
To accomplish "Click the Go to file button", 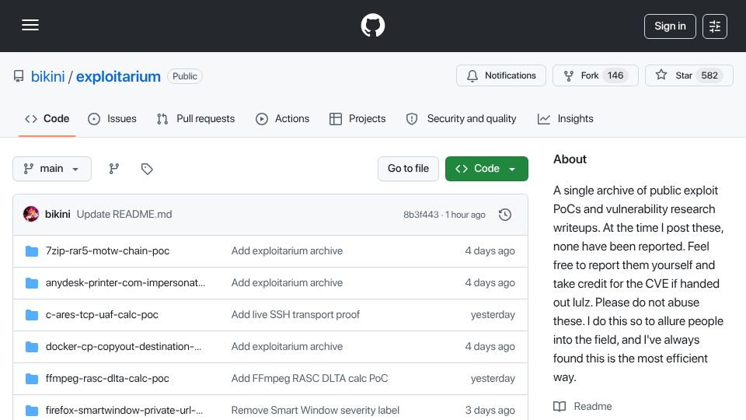I will coord(408,169).
